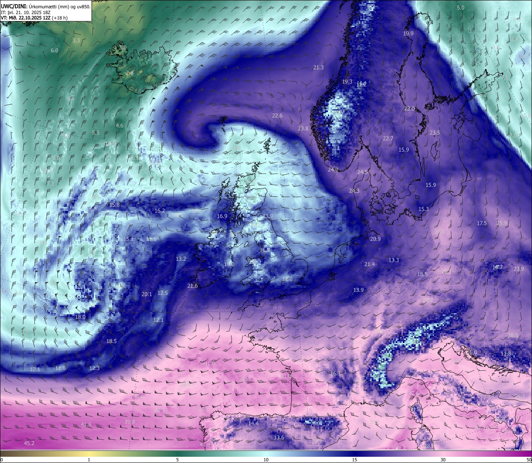The height and width of the screenshot is (463, 532).
Task: Click the map value '11.8'
Action: pos(506,353)
